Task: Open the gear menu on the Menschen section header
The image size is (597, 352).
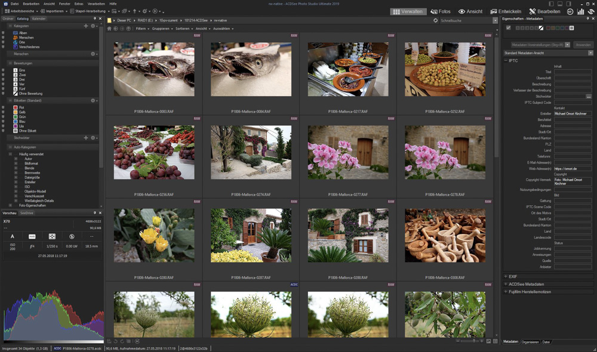Action: 93,54
